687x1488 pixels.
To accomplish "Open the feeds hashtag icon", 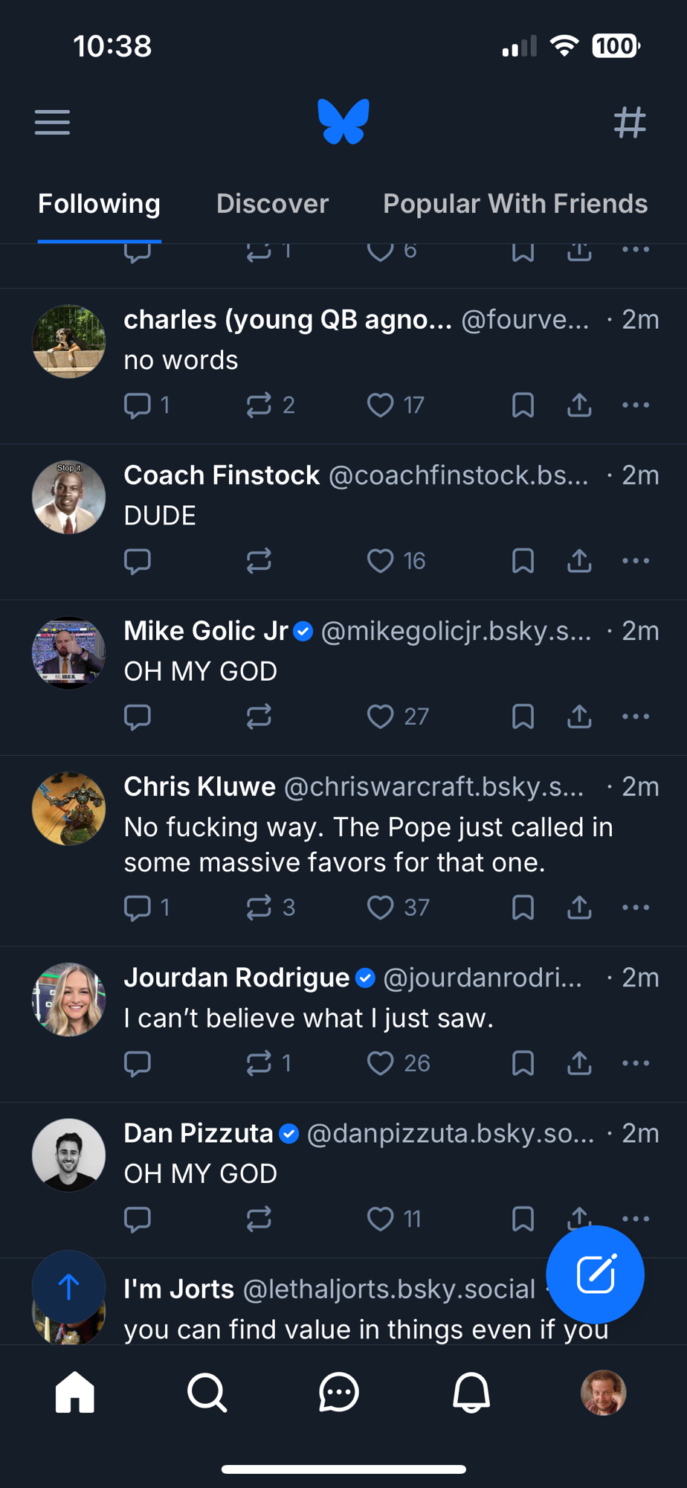I will [630, 122].
